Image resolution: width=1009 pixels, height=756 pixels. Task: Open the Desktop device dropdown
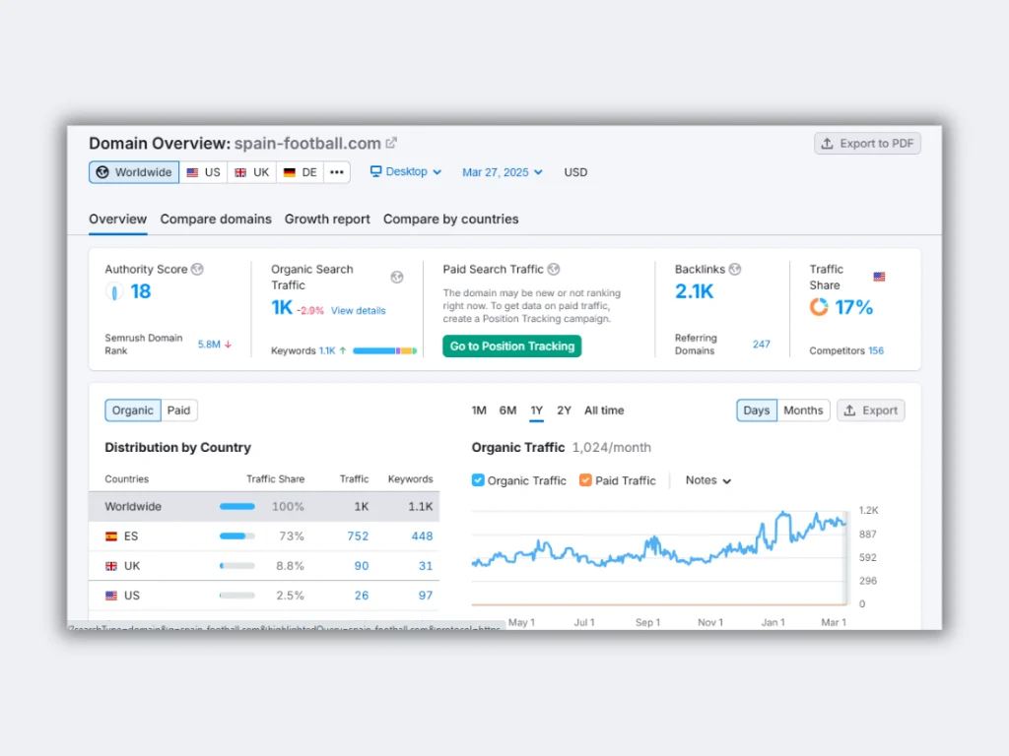tap(405, 171)
